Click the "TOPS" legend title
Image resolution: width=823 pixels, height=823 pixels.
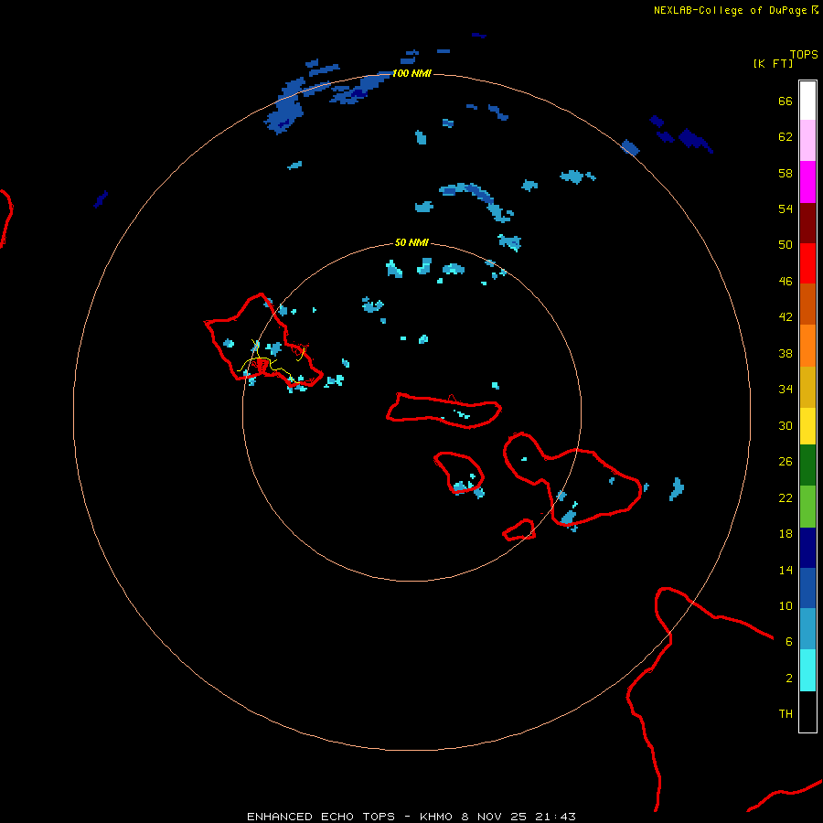[804, 54]
